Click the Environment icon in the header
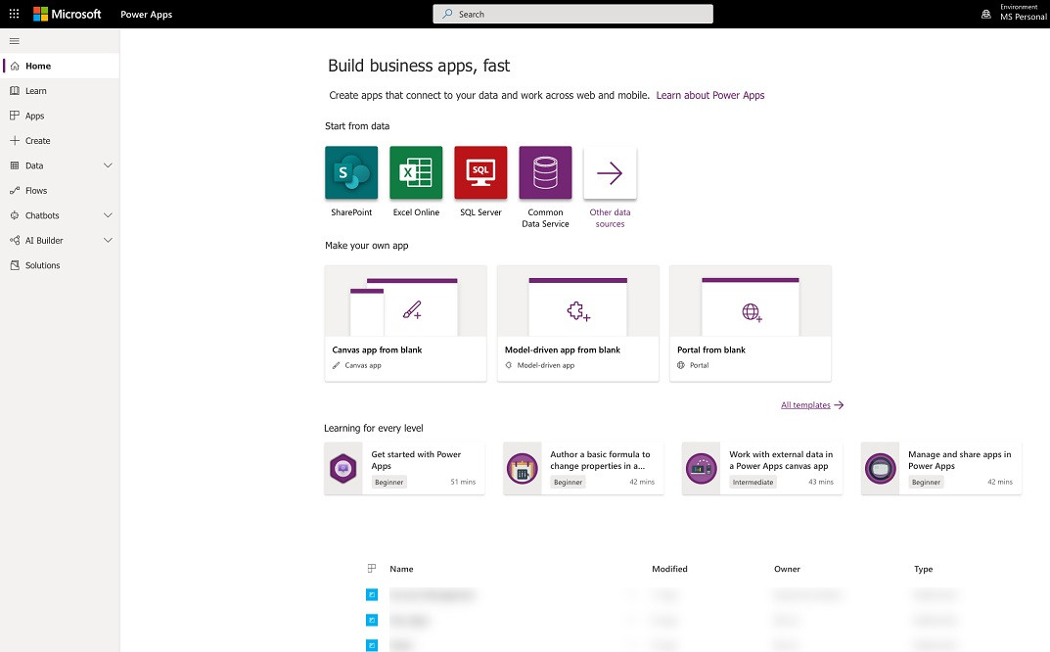The height and width of the screenshot is (652, 1050). [986, 14]
